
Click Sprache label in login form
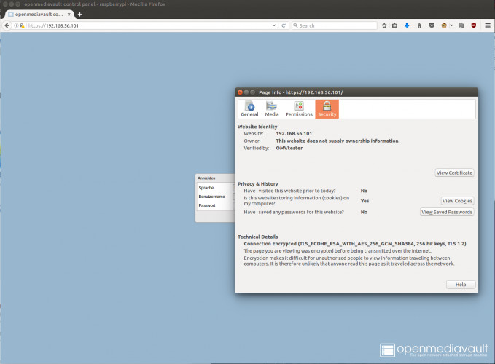(206, 188)
